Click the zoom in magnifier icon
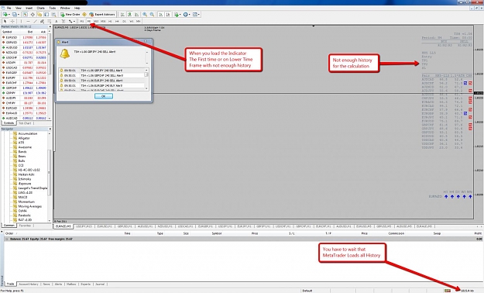This screenshot has width=484, height=293. tap(145, 14)
